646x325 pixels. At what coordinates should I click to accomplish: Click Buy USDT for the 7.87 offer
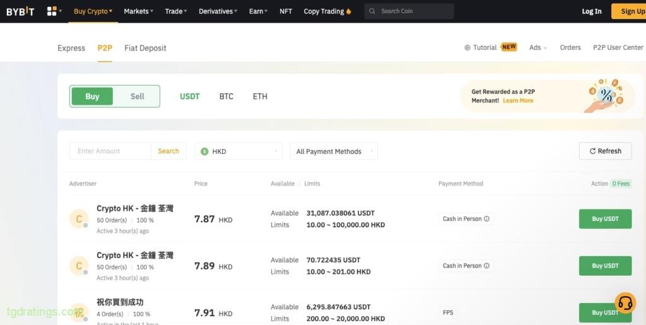(x=605, y=219)
